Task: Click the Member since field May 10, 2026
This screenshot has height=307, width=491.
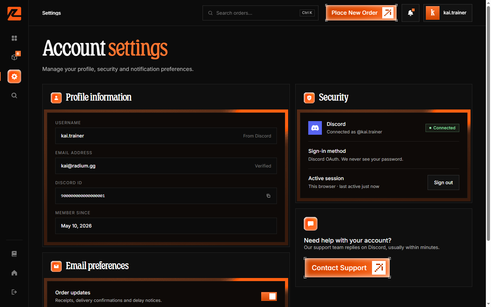Action: (x=166, y=226)
